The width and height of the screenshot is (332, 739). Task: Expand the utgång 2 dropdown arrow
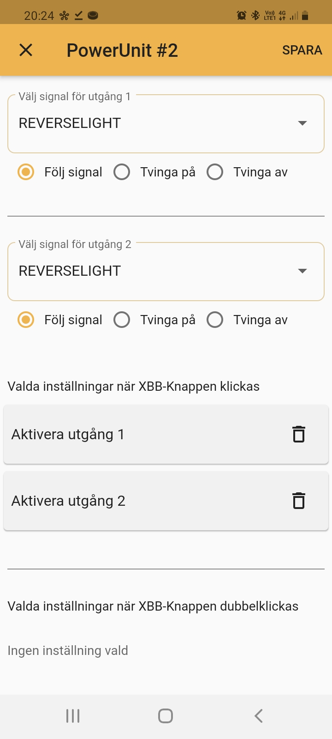pos(302,271)
